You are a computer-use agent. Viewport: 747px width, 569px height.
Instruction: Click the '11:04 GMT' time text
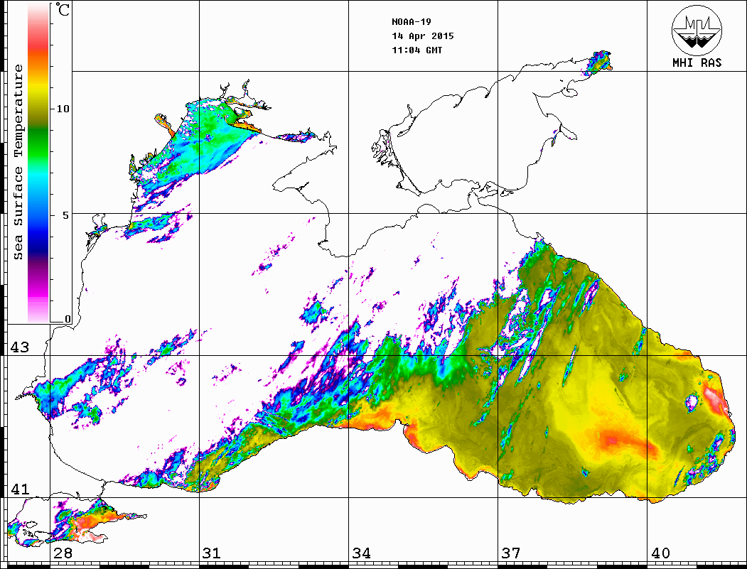(417, 50)
